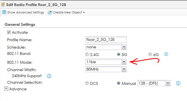Open the Channel Selection info icon
The height and width of the screenshot is (101, 187).
pyautogui.click(x=178, y=83)
